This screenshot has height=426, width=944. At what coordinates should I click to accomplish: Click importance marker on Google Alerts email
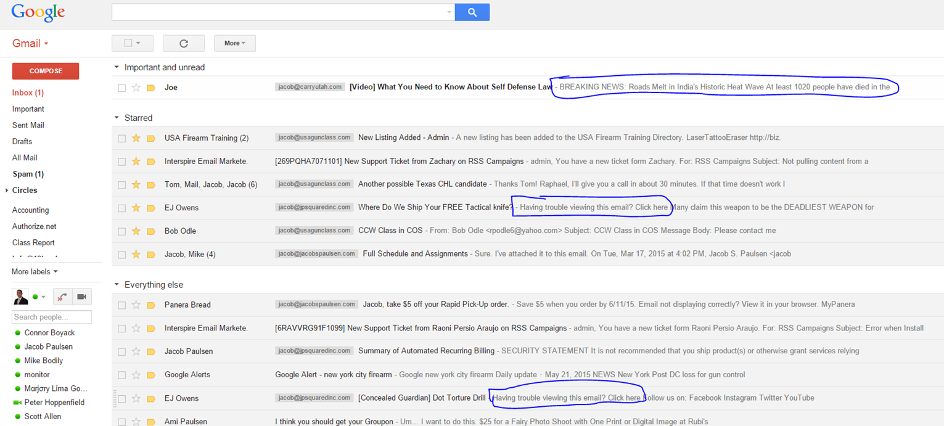pos(151,375)
